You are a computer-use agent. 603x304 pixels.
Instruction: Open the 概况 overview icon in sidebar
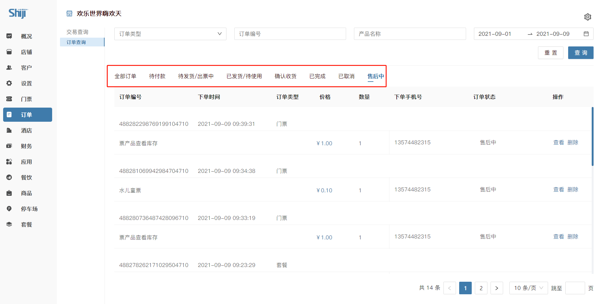[x=9, y=36]
